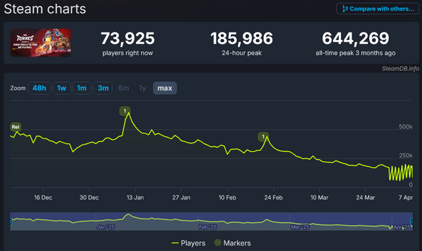Click the marker 1 near 24 Feb peak

click(x=263, y=137)
